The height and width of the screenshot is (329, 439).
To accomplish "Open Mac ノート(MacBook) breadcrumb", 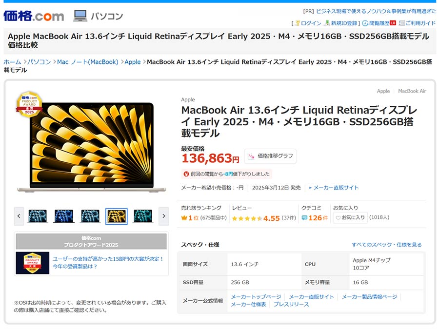I will (88, 62).
